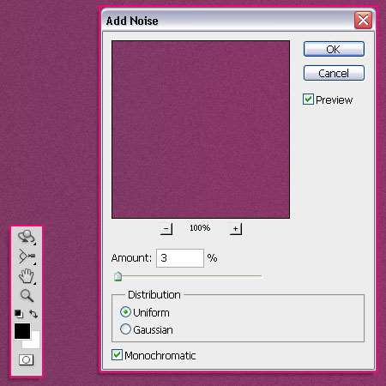Disable the Monochromatic checkbox
The image size is (386, 386).
(x=117, y=355)
